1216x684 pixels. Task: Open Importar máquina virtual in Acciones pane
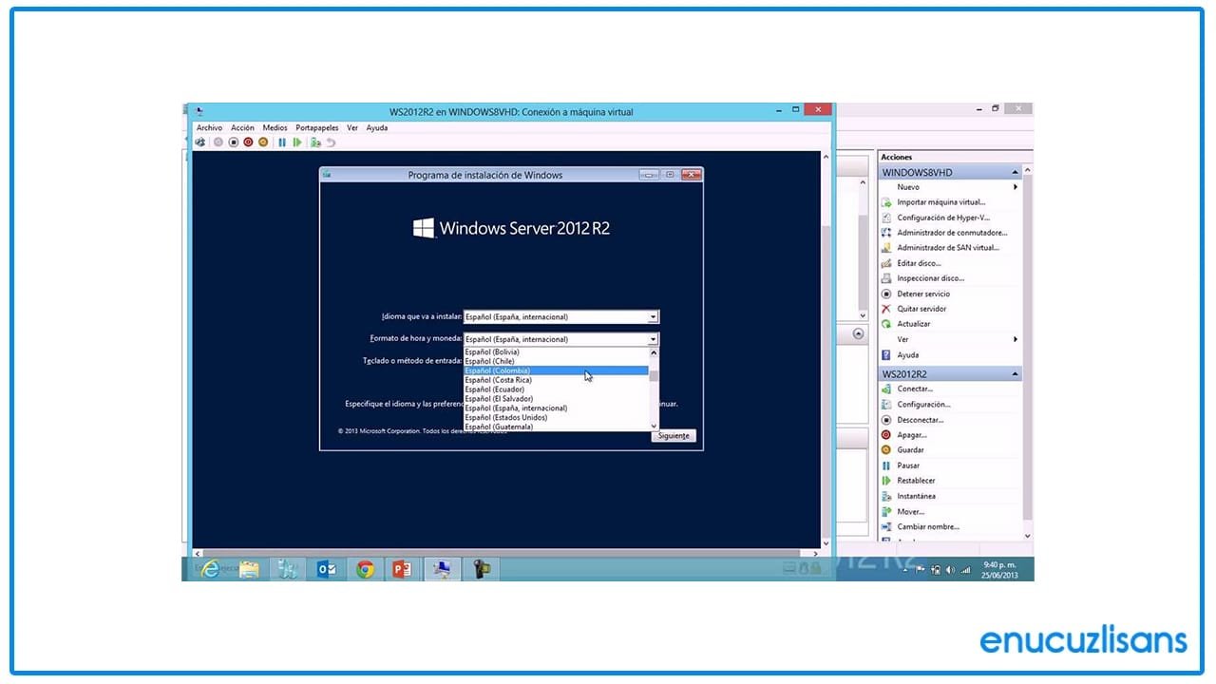[940, 202]
